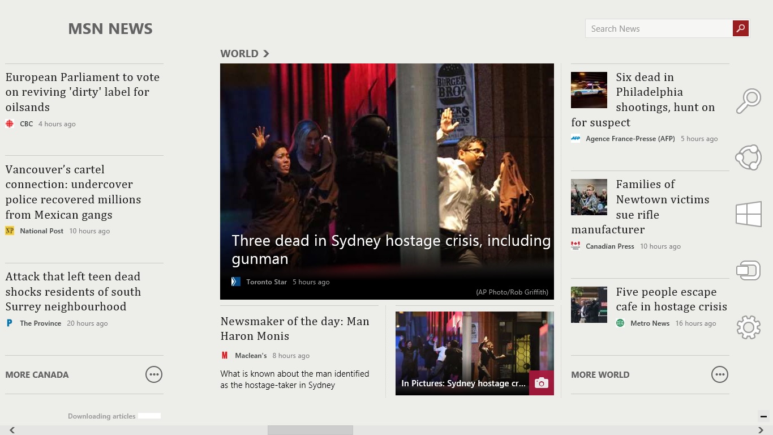
Task: Click the '8 hours ago' timestamp
Action: [291, 355]
